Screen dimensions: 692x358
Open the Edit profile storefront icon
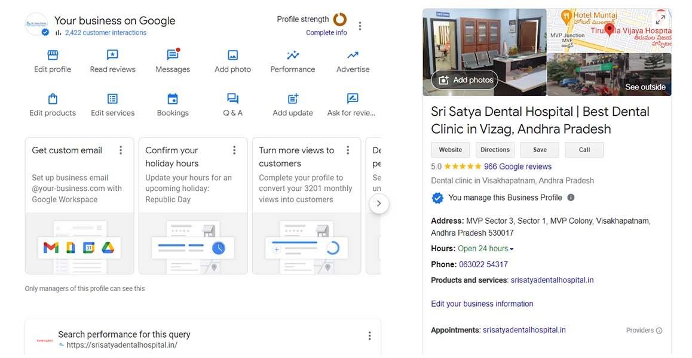[53, 55]
